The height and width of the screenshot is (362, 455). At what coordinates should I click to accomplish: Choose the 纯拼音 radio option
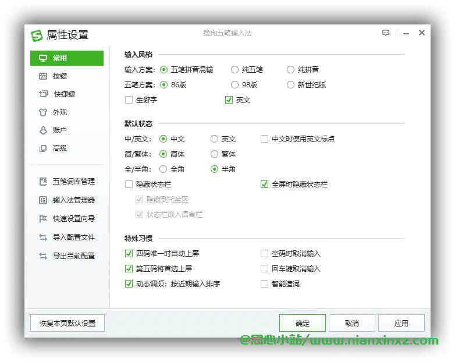290,70
